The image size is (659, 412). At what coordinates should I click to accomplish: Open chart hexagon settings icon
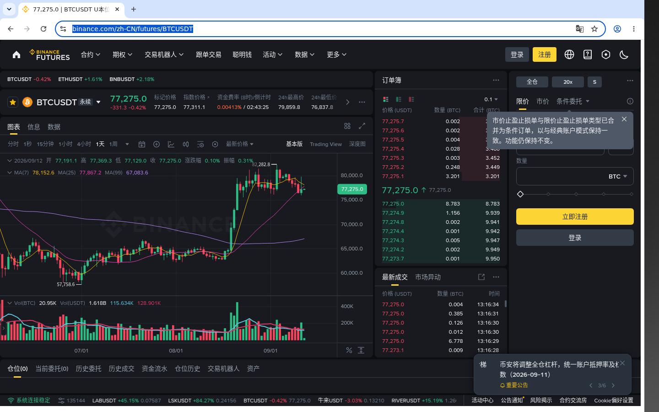tap(215, 144)
